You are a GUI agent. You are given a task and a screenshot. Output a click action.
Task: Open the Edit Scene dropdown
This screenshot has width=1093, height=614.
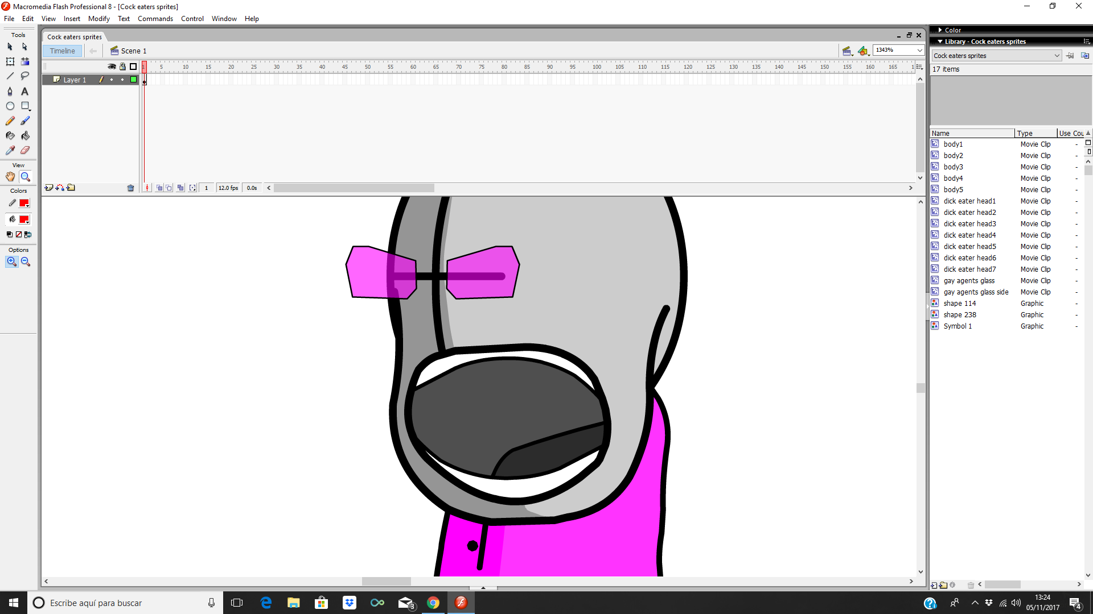(848, 51)
